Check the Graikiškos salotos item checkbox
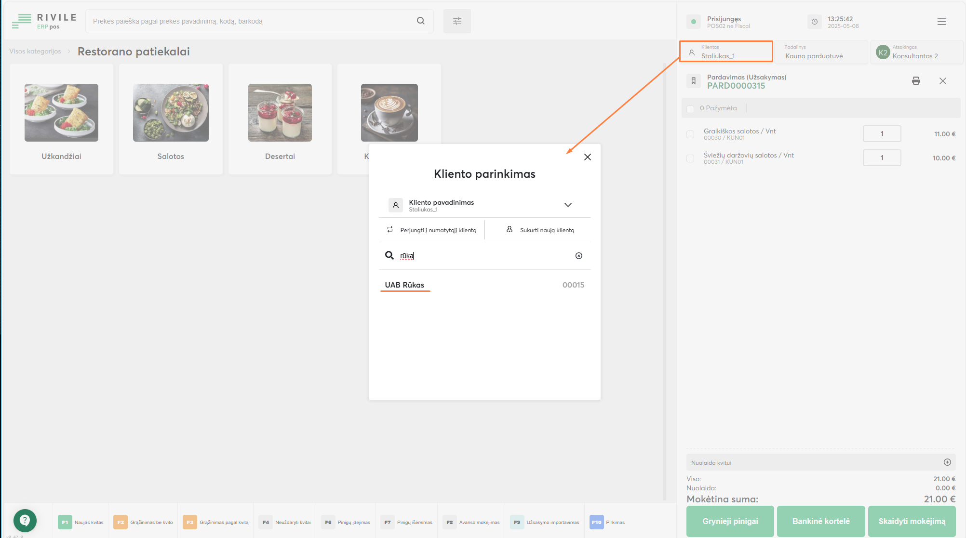 click(x=690, y=134)
